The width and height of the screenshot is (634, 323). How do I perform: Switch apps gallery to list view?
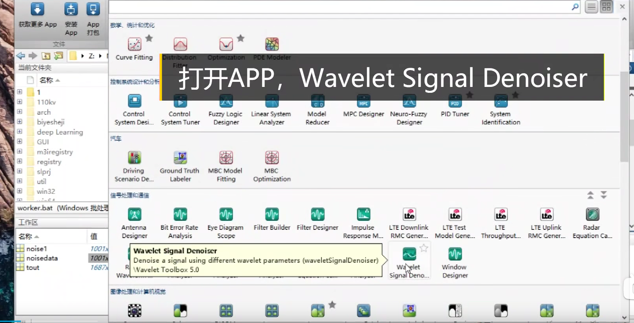tap(591, 7)
